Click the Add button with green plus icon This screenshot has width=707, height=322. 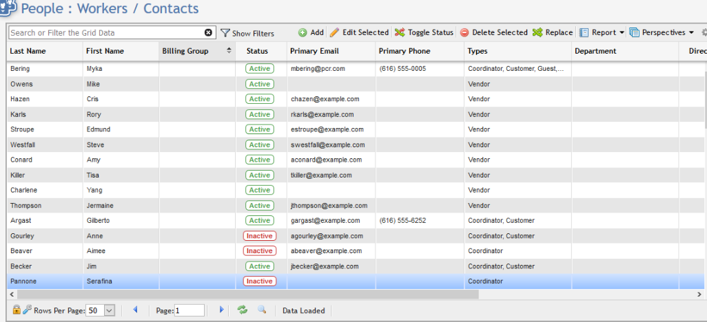311,32
